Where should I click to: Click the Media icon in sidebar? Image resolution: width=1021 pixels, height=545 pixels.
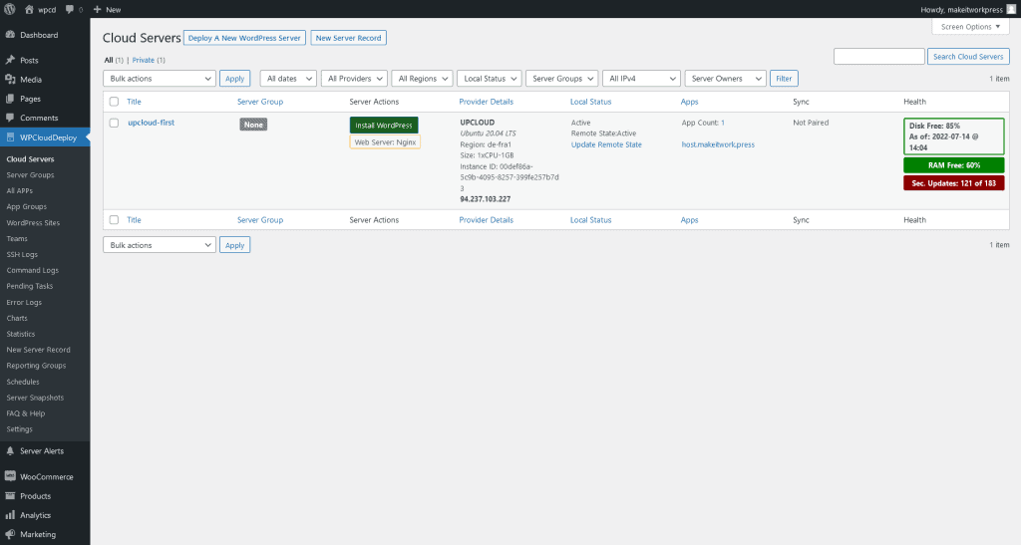coord(10,80)
